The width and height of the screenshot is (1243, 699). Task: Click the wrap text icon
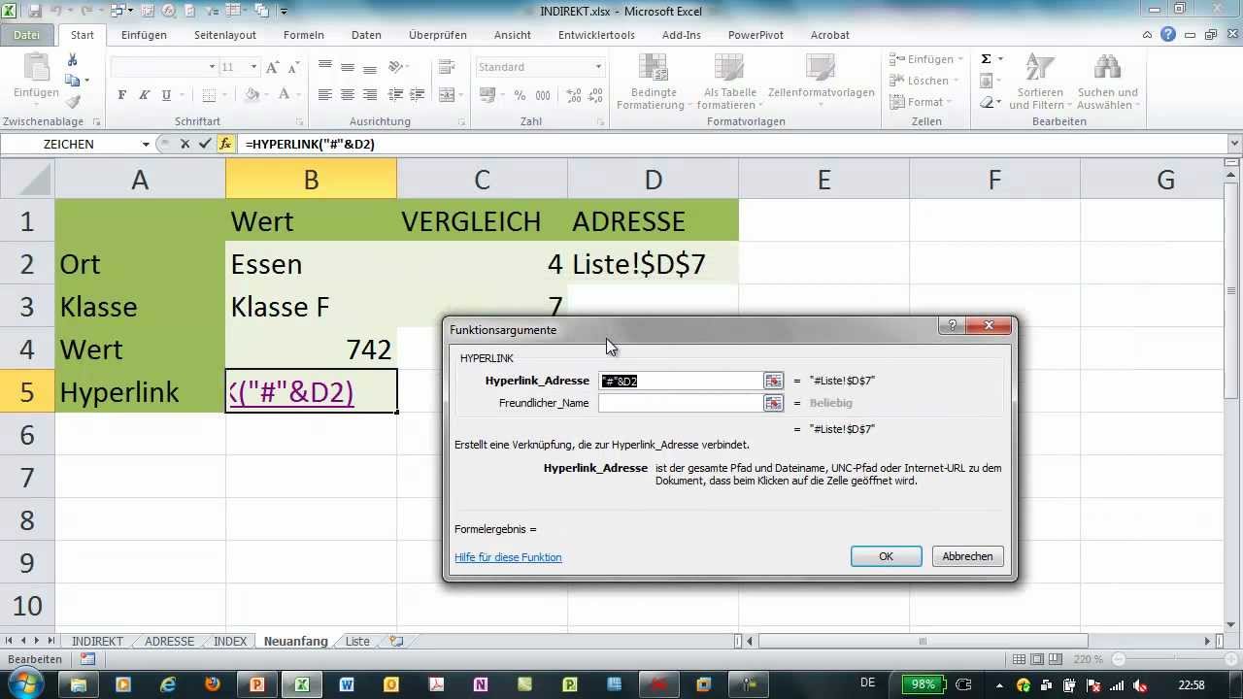(x=447, y=67)
